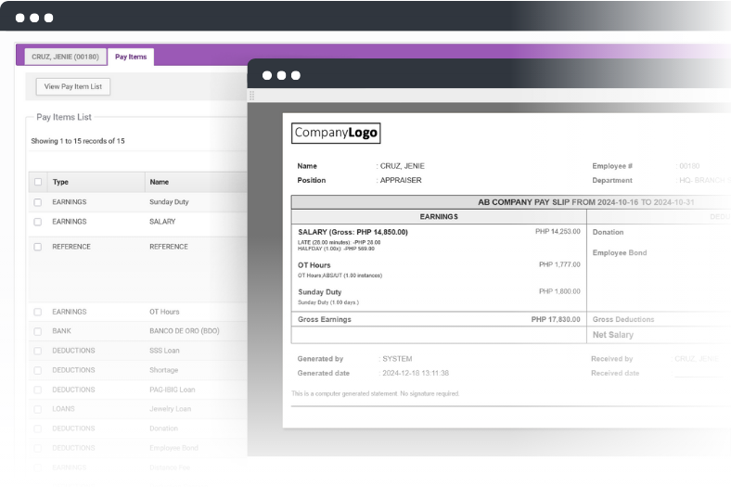Image resolution: width=731 pixels, height=487 pixels.
Task: Check the Sunday Duty earnings row checkbox
Action: click(x=38, y=202)
